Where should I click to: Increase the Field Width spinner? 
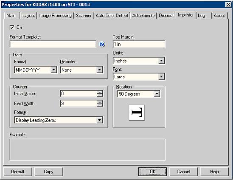[100, 102]
